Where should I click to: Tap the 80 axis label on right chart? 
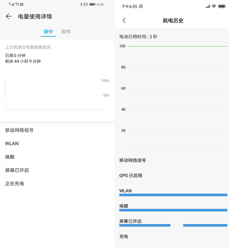[x=123, y=67]
